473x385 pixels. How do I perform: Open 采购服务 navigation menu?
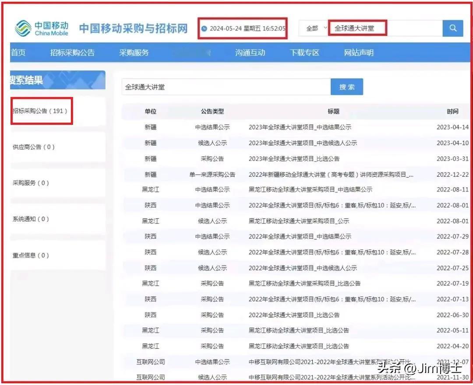click(134, 53)
